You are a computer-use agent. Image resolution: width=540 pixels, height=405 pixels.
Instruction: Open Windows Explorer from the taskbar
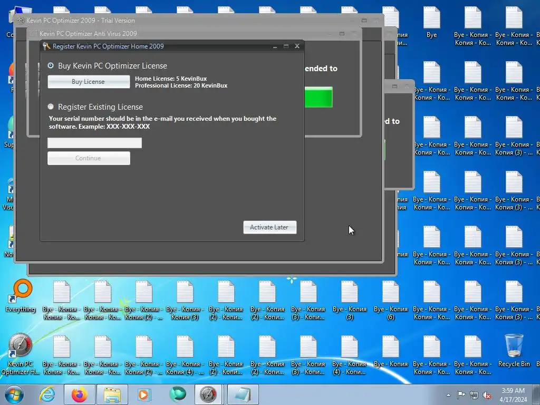click(112, 394)
